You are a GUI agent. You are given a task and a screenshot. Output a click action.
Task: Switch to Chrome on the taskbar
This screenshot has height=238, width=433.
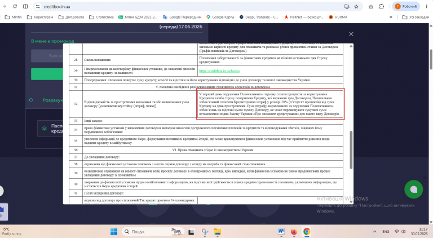tap(307, 232)
